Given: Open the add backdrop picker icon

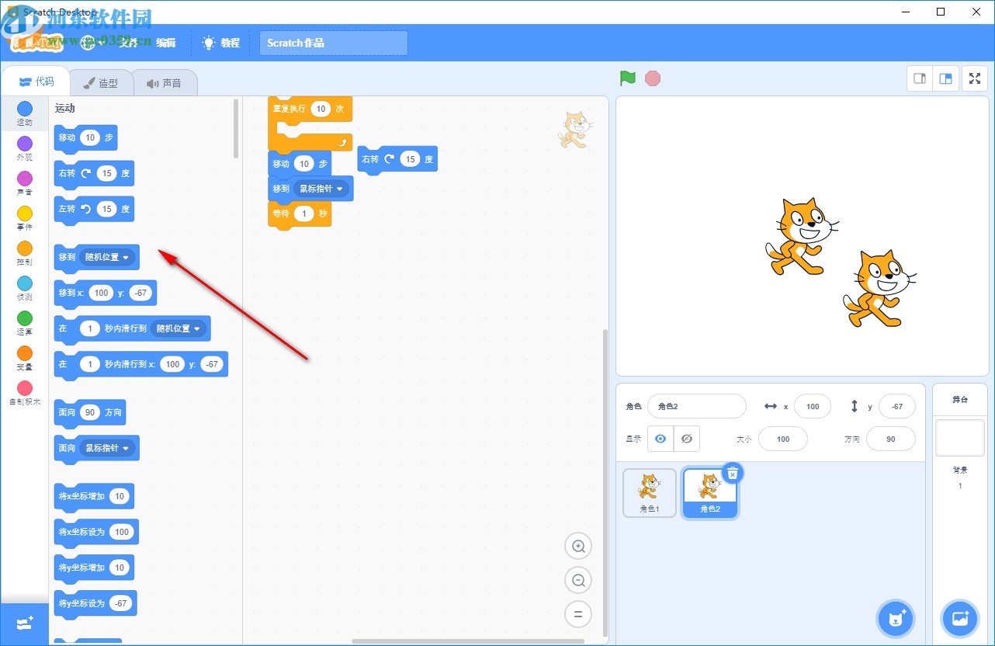Looking at the screenshot, I should [x=960, y=618].
